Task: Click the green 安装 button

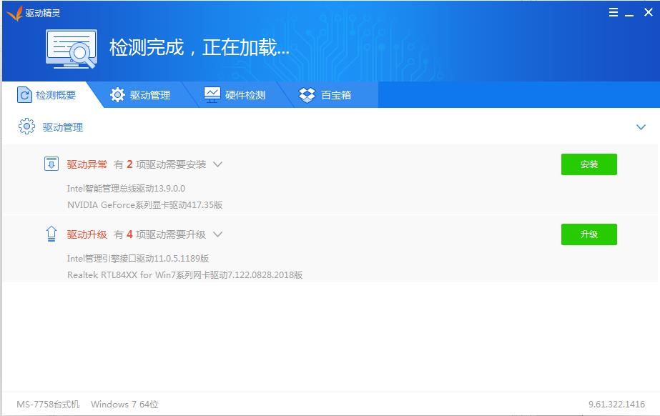Action: [589, 164]
